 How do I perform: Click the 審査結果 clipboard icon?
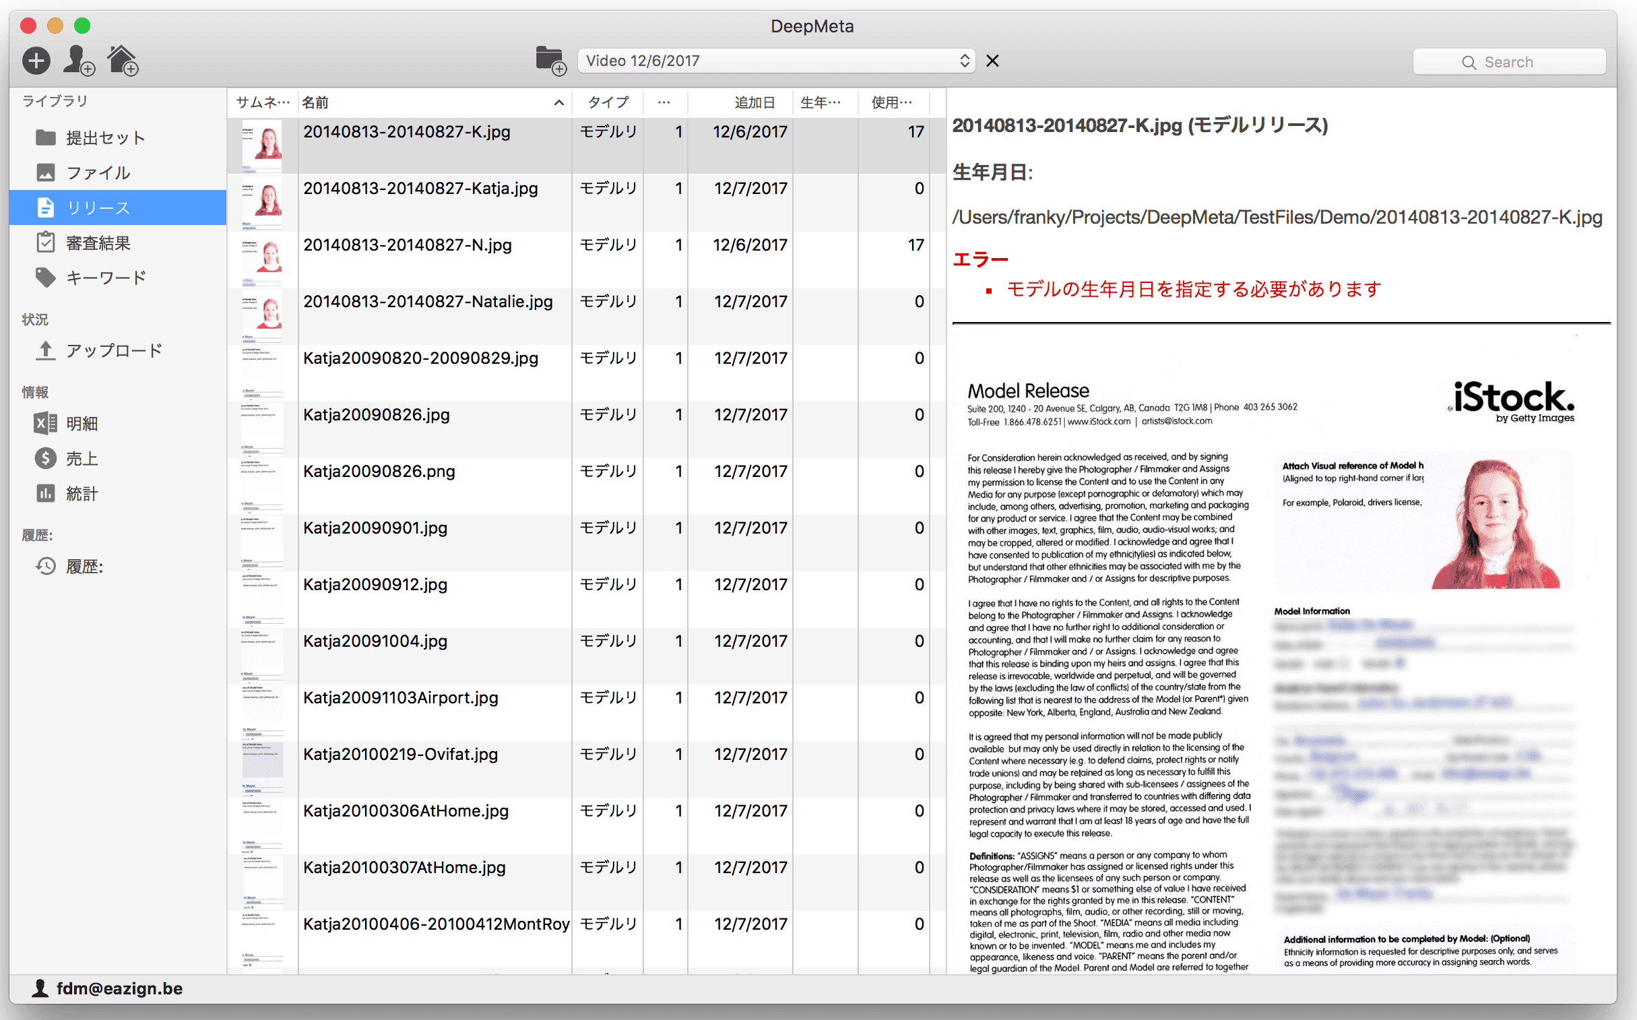[x=45, y=242]
